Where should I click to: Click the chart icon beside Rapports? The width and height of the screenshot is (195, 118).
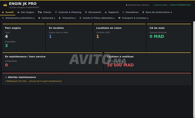tap(106, 12)
